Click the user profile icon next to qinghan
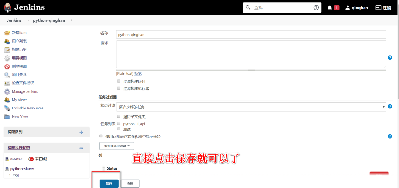 click(x=348, y=8)
